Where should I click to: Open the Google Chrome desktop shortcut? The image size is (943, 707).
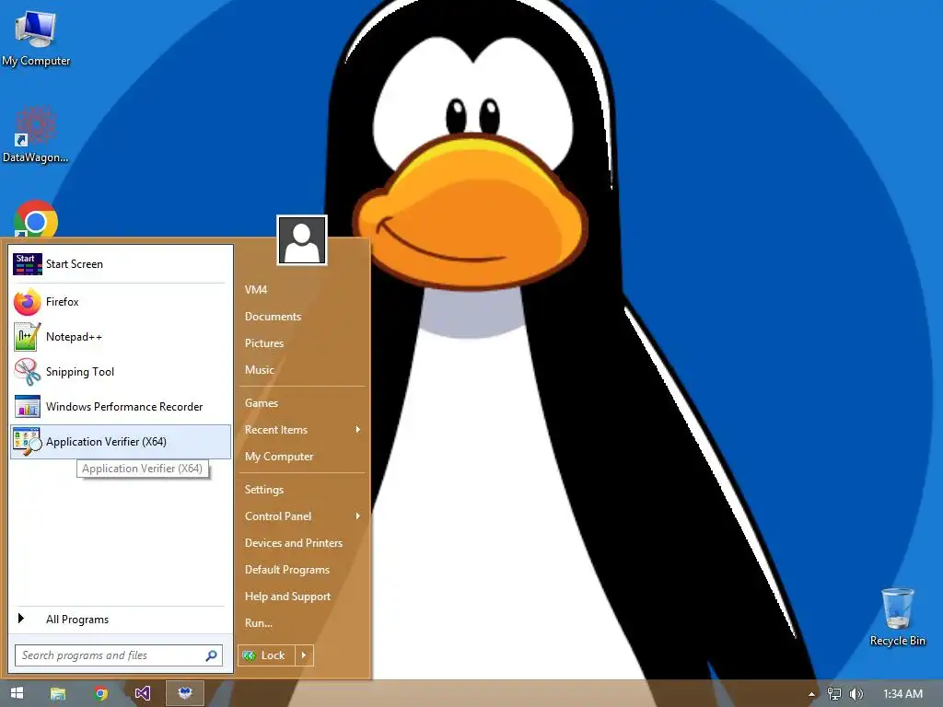35,220
